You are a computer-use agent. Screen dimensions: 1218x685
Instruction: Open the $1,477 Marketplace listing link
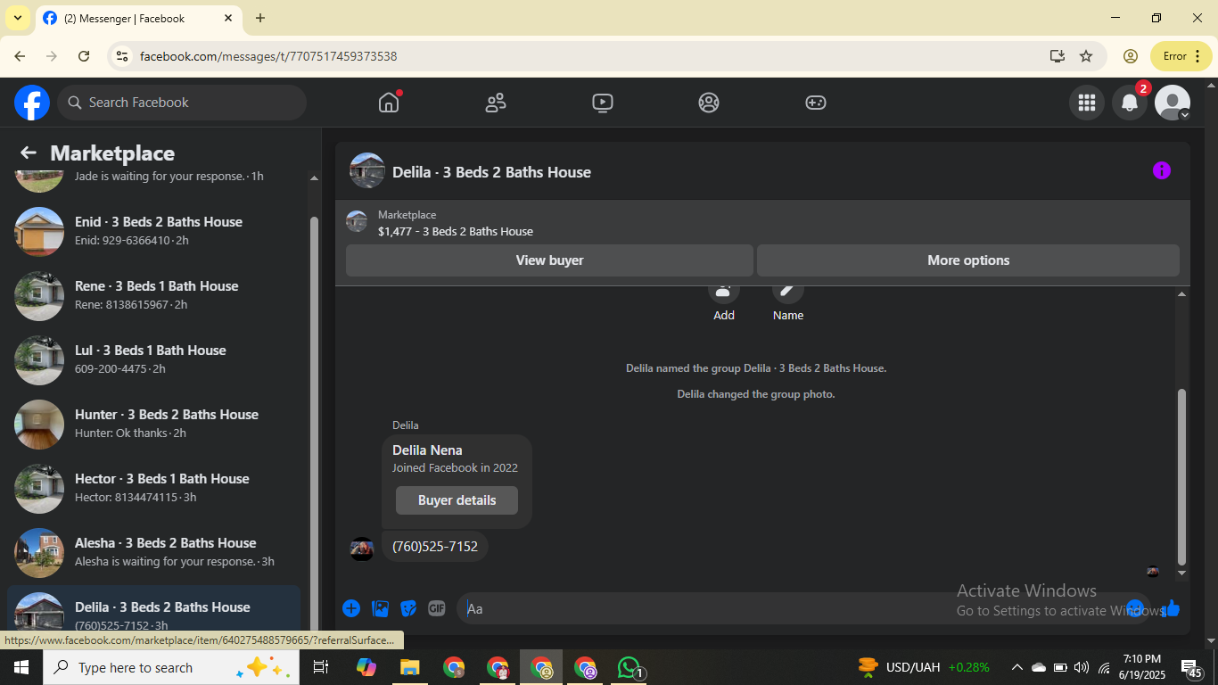pyautogui.click(x=456, y=231)
